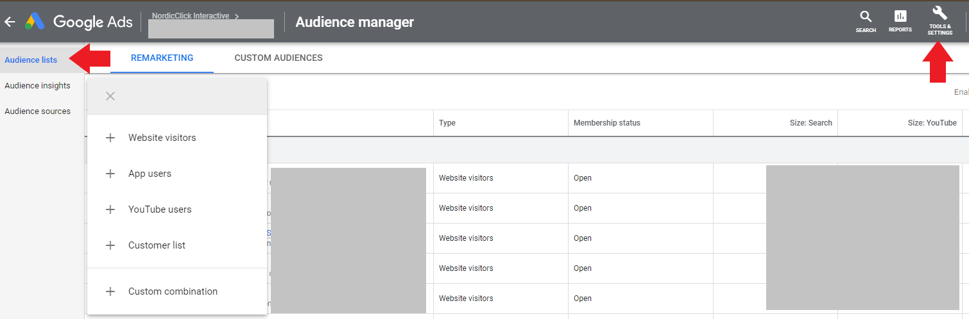Click plus icon beside Customer list
Viewport: 969px width, 319px height.
click(110, 245)
